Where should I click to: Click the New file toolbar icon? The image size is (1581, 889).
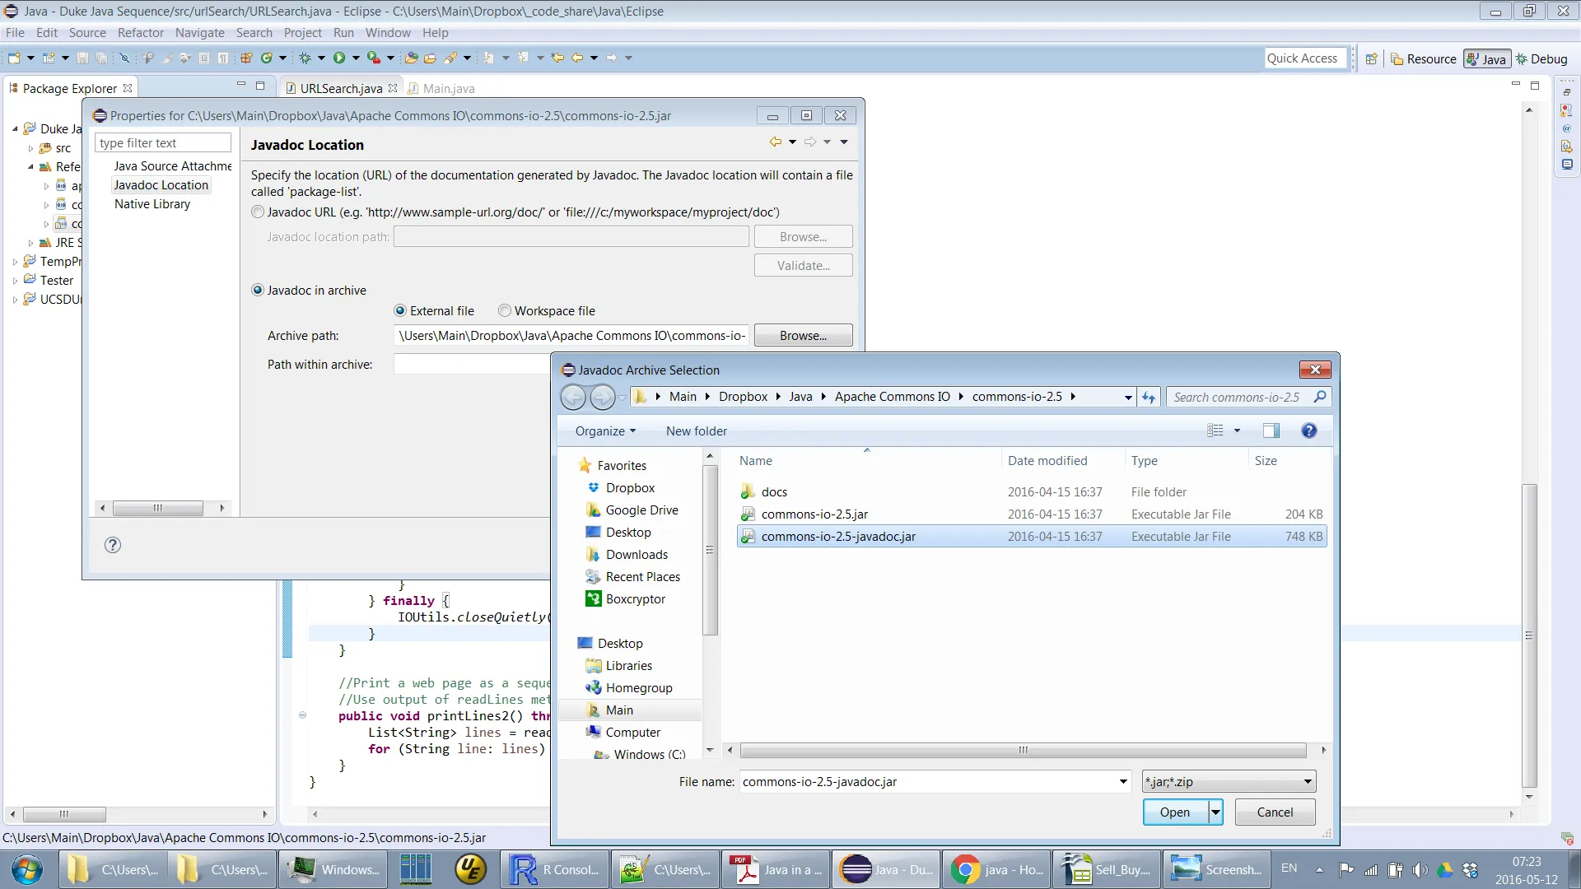(14, 58)
